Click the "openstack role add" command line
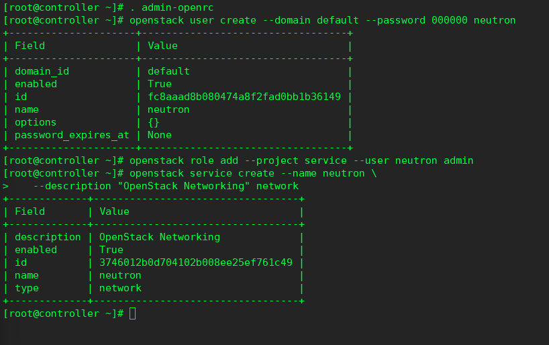 coord(301,160)
